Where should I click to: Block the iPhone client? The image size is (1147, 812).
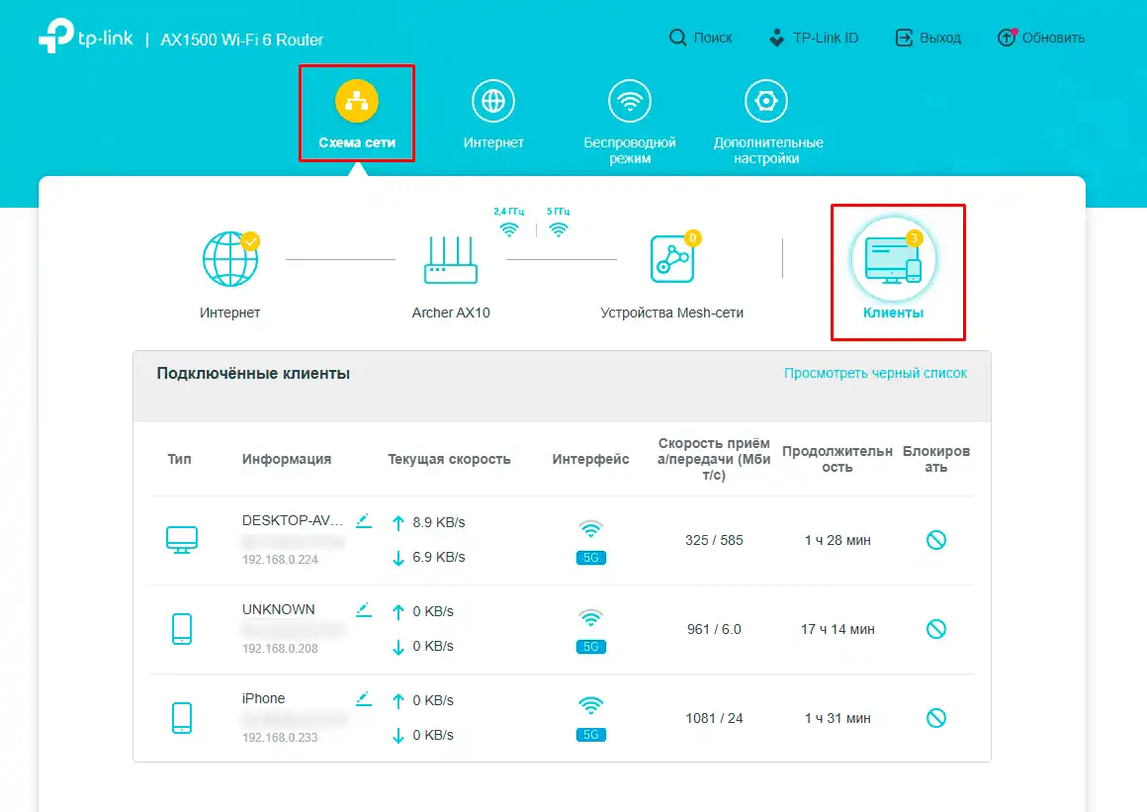(935, 718)
